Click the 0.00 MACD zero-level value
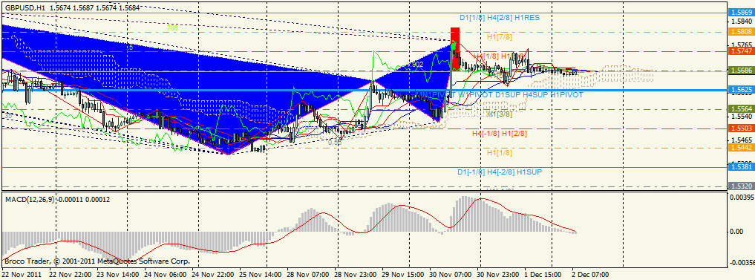 pyautogui.click(x=736, y=232)
